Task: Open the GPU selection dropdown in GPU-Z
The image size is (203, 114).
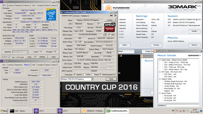Action: point(92,79)
